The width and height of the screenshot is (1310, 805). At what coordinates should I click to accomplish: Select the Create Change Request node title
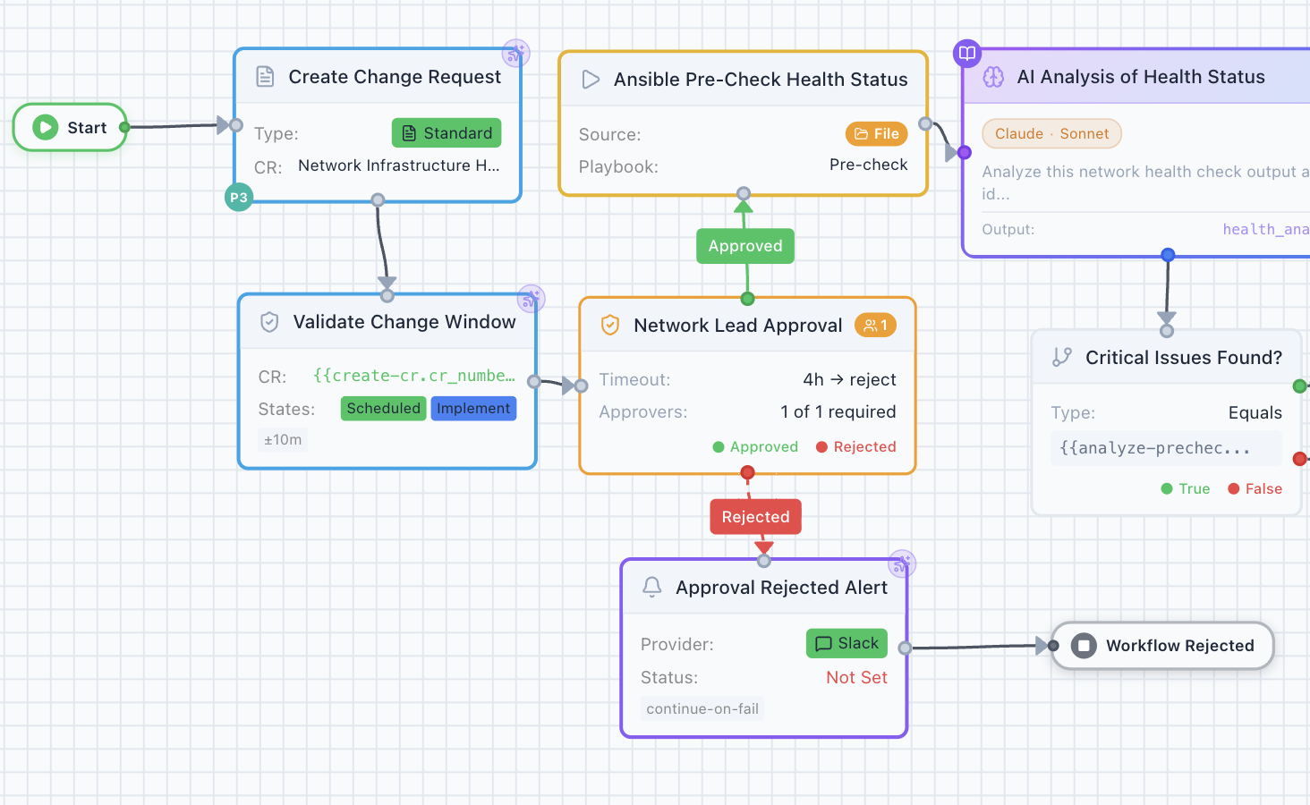coord(395,77)
